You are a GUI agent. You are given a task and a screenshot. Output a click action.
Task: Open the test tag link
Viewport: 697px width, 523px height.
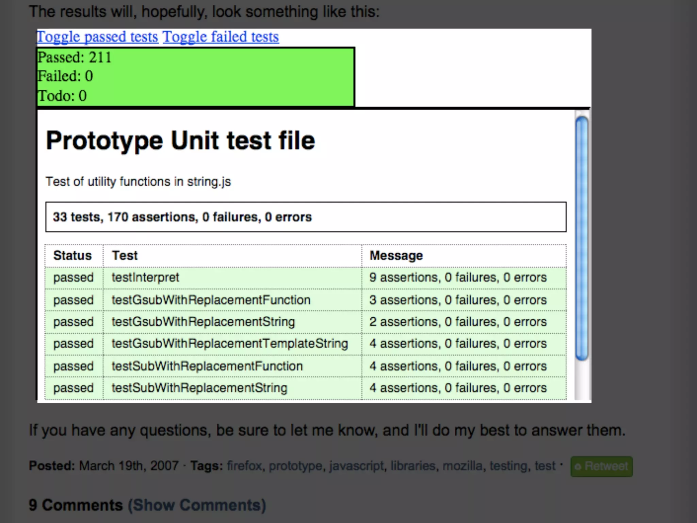[545, 466]
